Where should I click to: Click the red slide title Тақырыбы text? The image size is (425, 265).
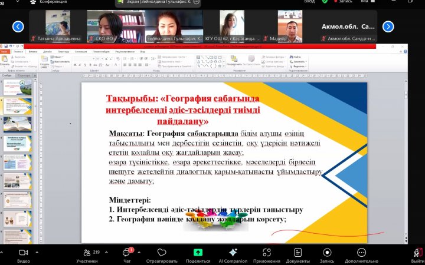pos(183,110)
